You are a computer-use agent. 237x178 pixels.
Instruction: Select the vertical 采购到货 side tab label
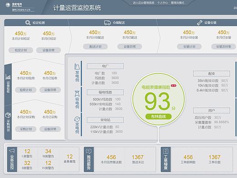(x=8, y=126)
